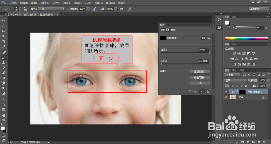Viewport: 271px width, 144px height.
Task: Click the foreground color swatch in Color panel
Action: click(x=227, y=23)
